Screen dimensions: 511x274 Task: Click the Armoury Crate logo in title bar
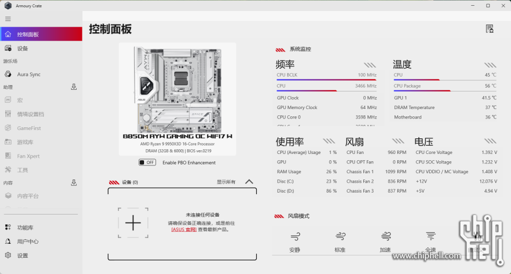8,6
